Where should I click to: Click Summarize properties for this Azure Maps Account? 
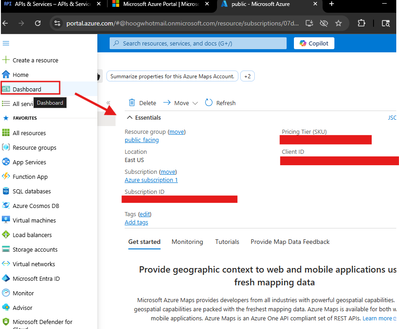pyautogui.click(x=172, y=76)
